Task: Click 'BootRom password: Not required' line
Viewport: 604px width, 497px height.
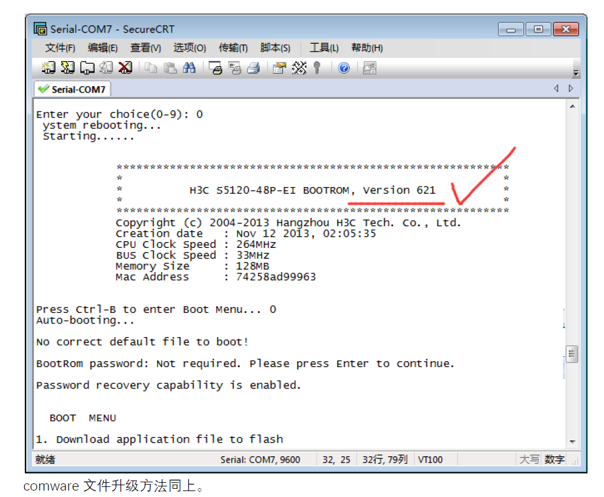Action: tap(246, 364)
